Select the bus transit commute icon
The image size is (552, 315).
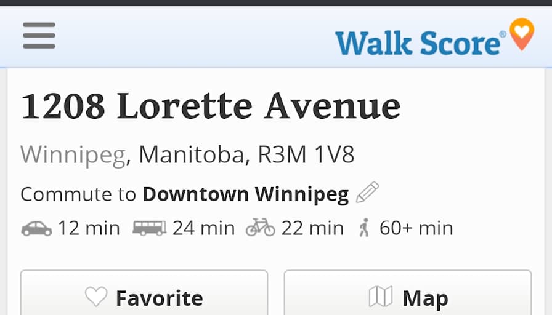click(x=149, y=228)
